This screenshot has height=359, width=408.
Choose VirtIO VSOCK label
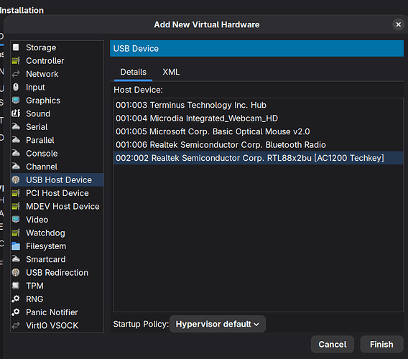coord(52,326)
